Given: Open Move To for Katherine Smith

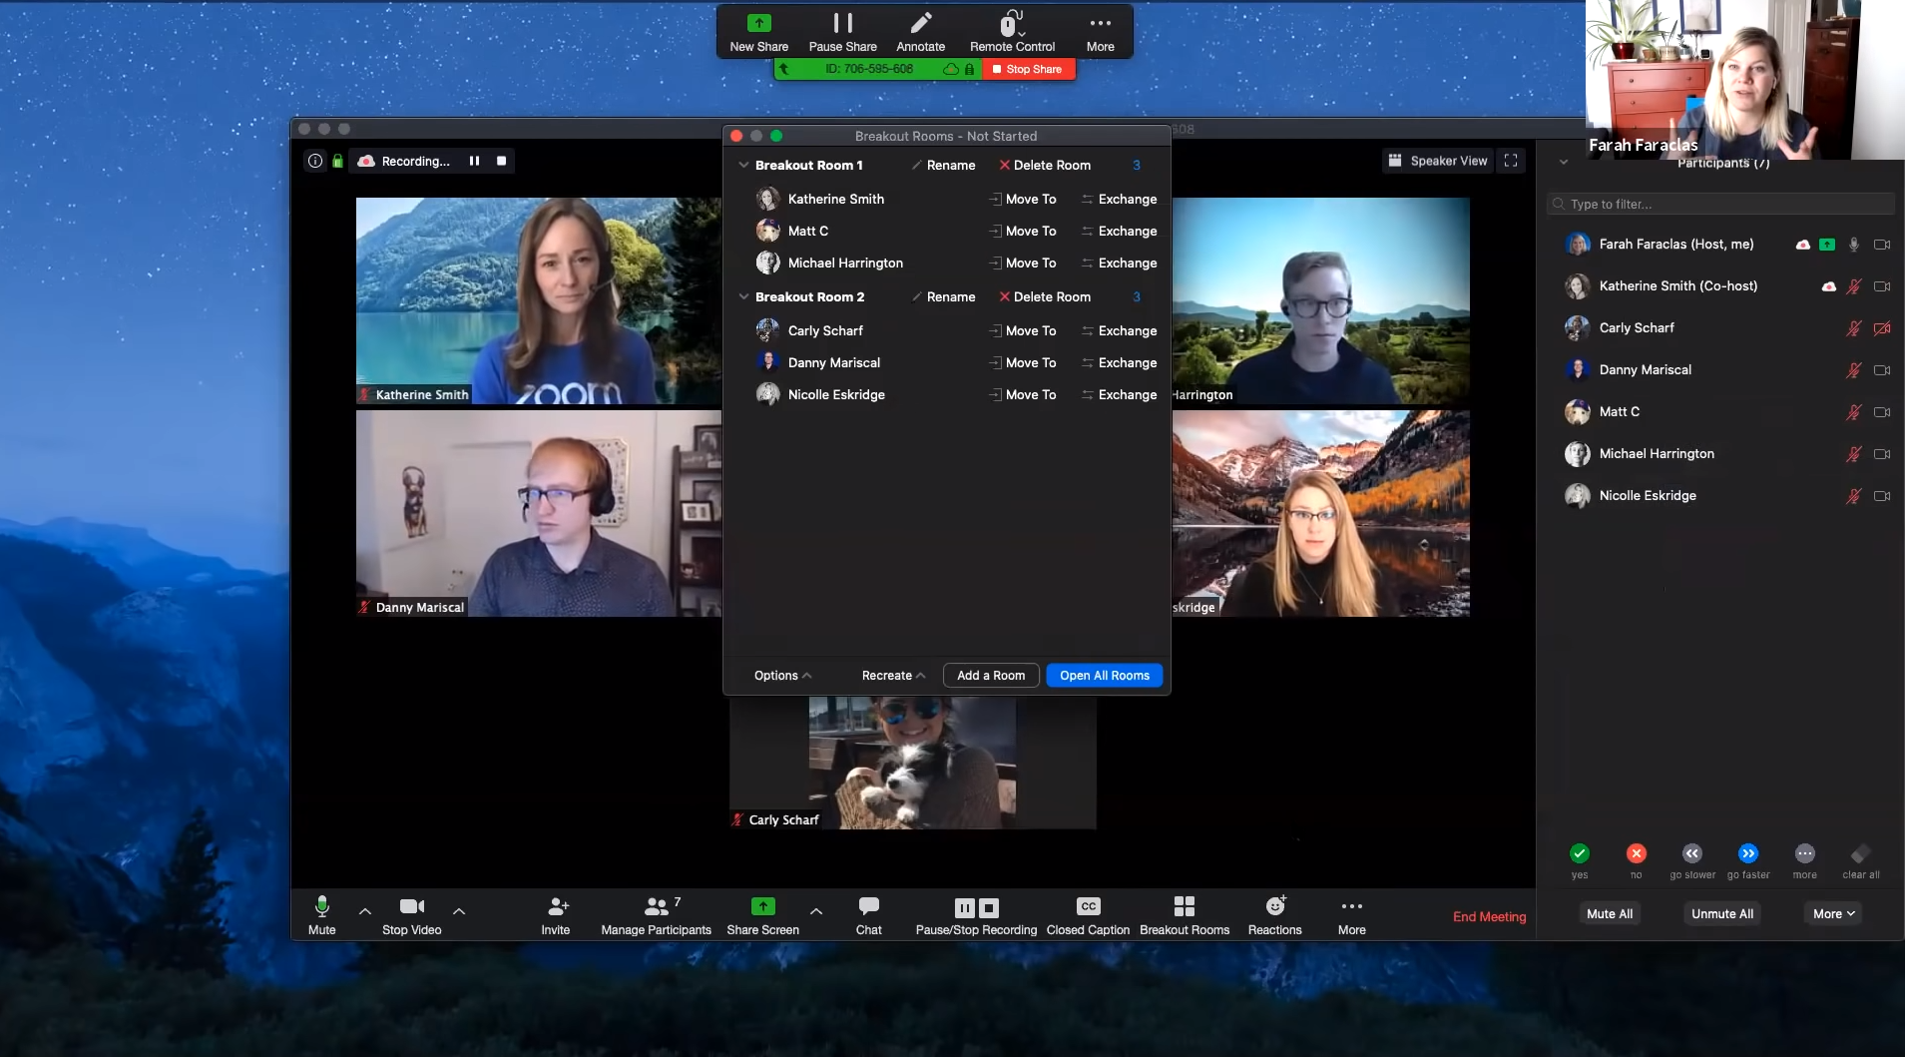Looking at the screenshot, I should [1022, 199].
